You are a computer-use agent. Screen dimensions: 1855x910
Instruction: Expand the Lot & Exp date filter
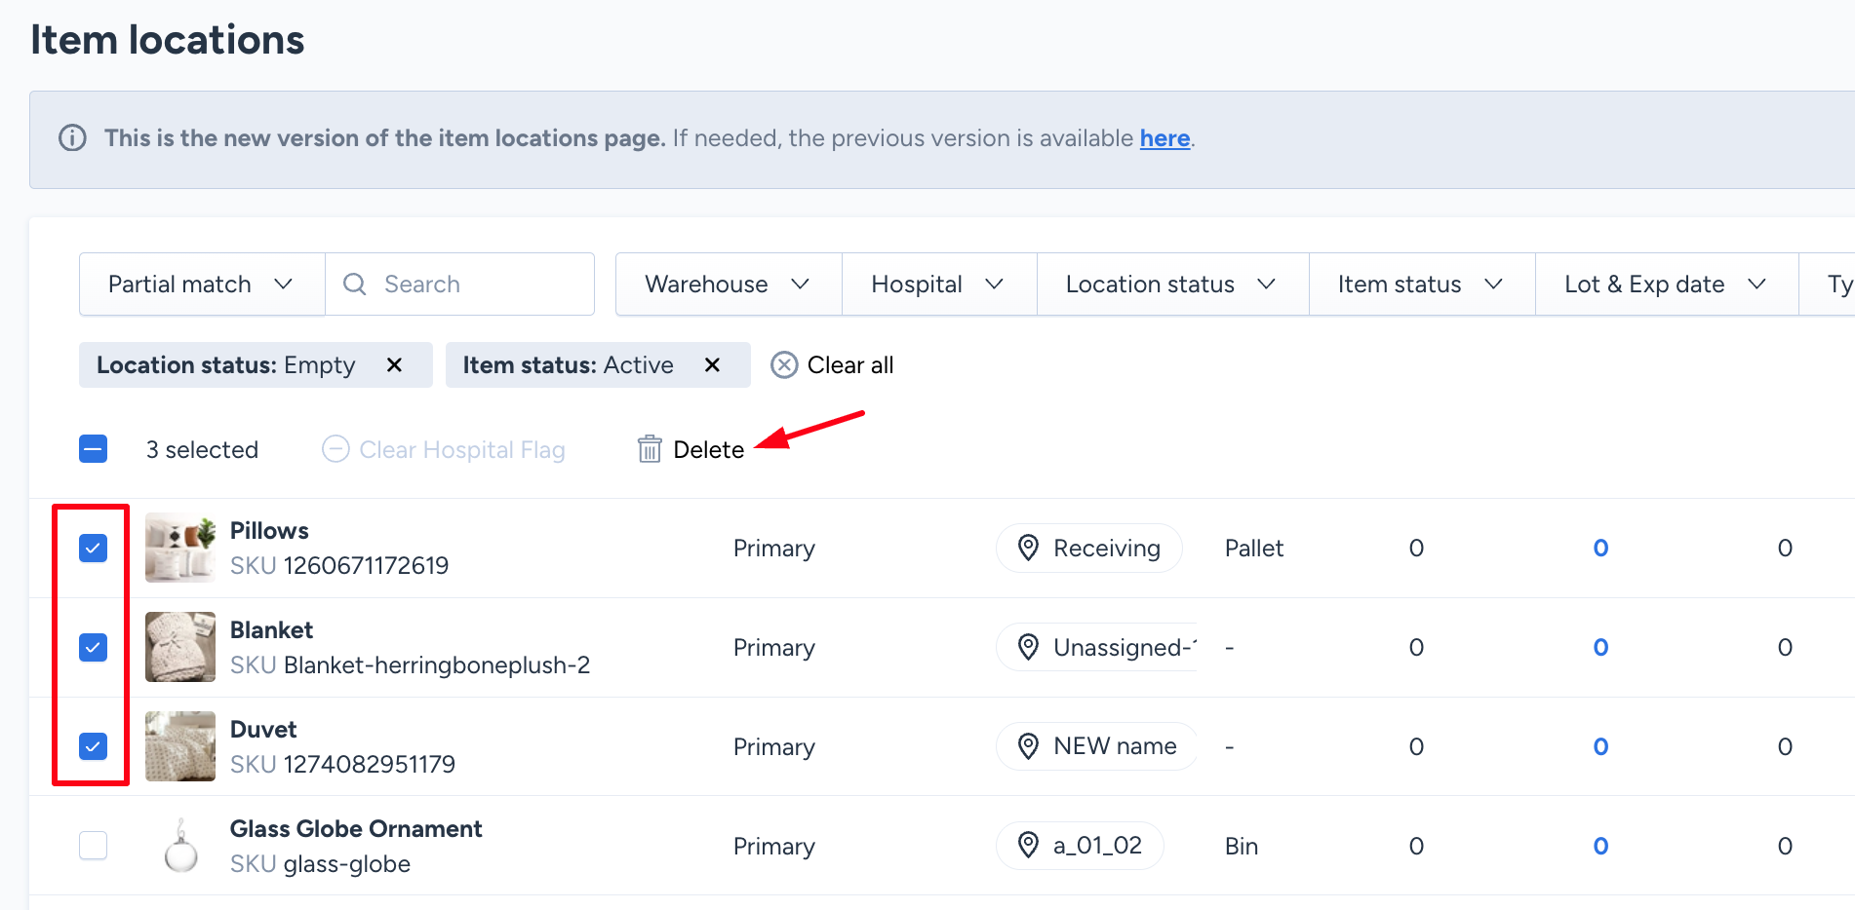(x=1667, y=284)
